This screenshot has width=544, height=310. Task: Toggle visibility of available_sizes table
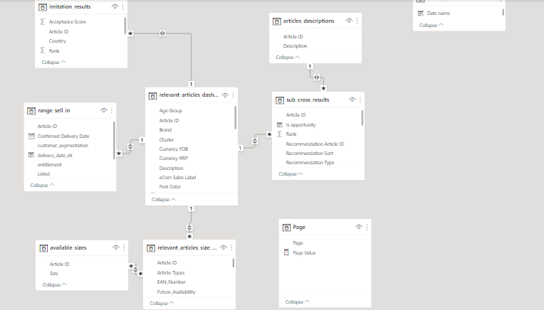(115, 247)
